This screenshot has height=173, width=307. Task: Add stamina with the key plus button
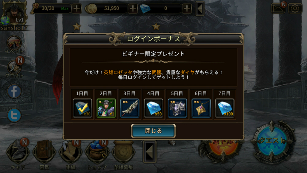click(x=76, y=8)
